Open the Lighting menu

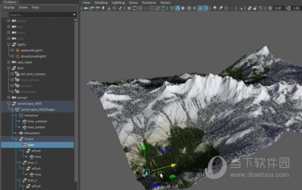pyautogui.click(x=118, y=3)
